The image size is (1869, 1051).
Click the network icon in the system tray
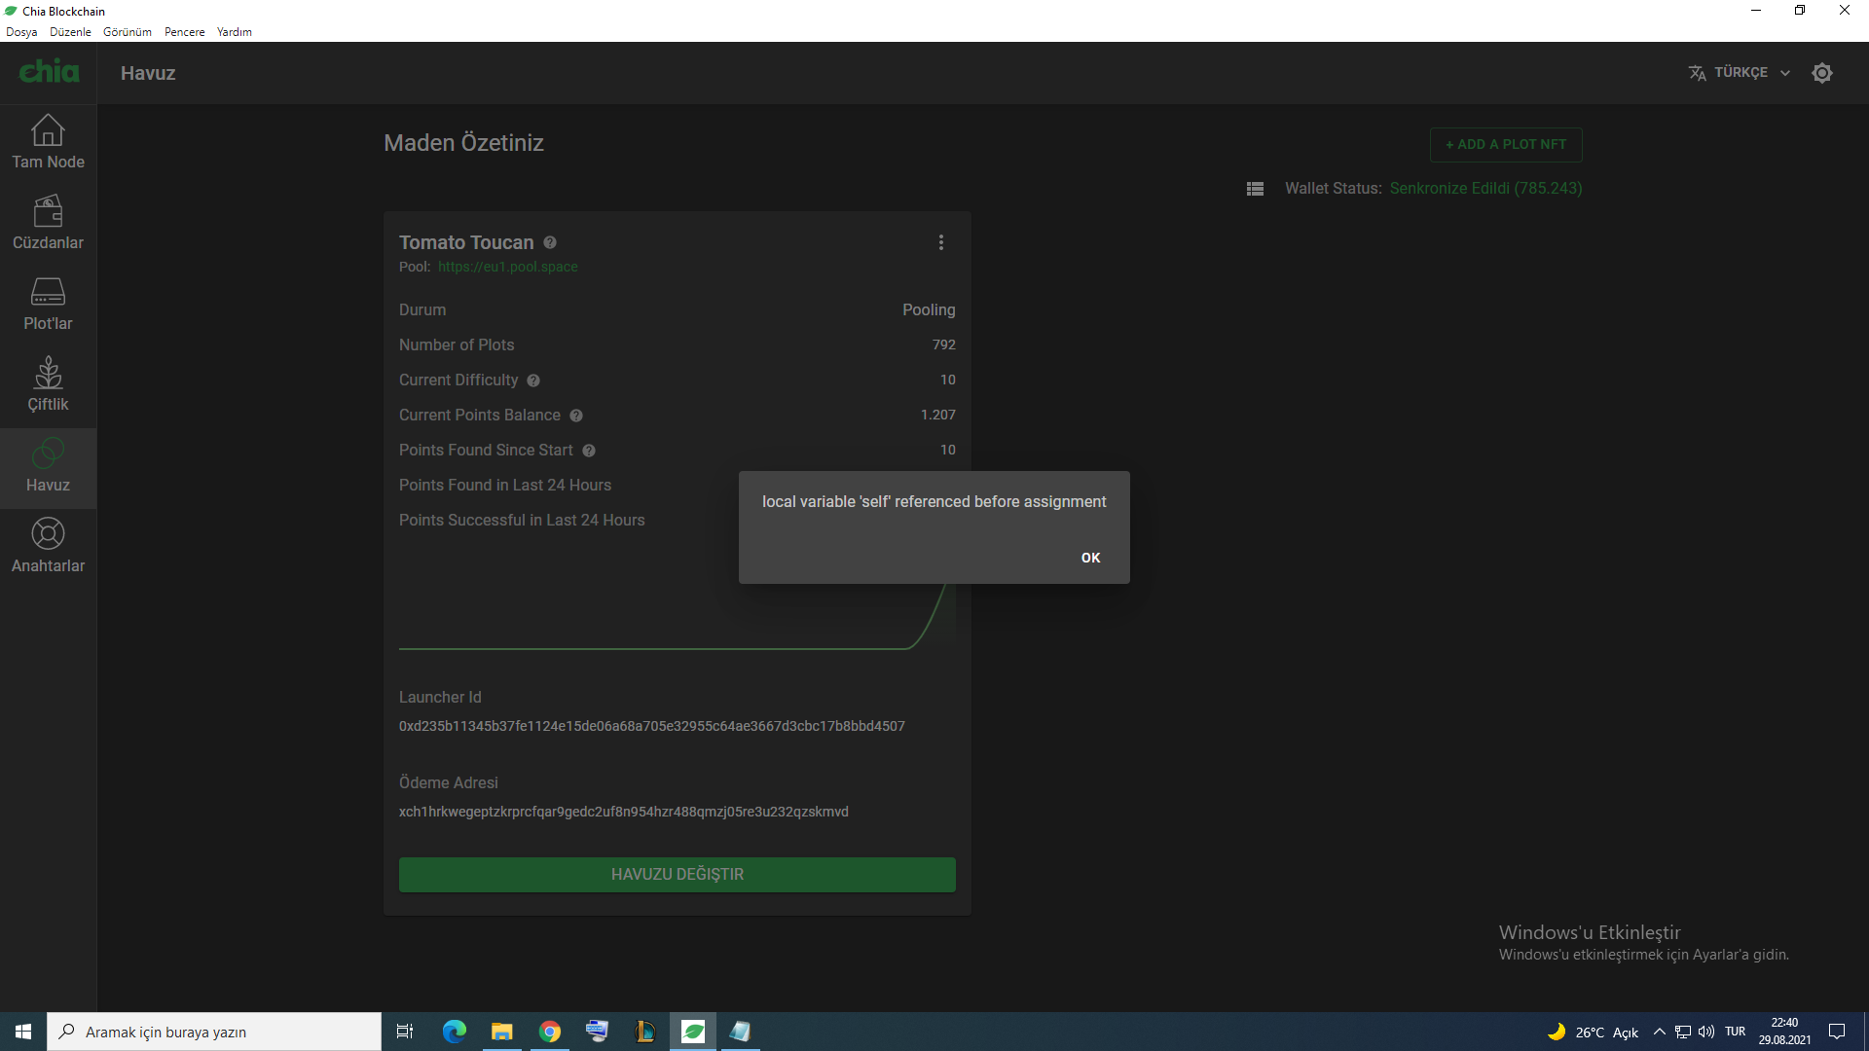coord(1683,1032)
